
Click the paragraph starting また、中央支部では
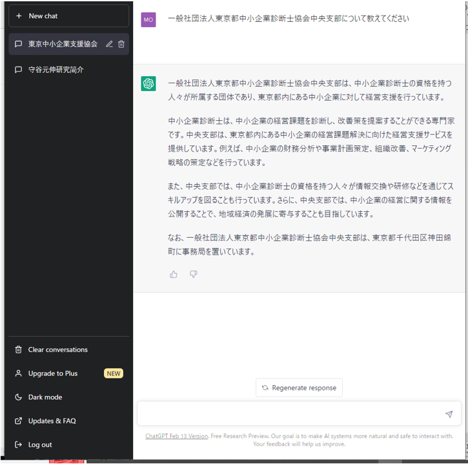pos(310,200)
